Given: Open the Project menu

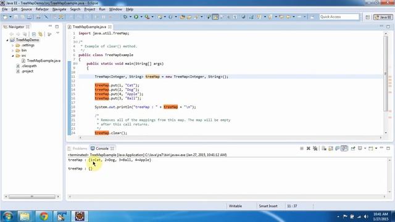Looking at the screenshot, I should click(89, 9).
